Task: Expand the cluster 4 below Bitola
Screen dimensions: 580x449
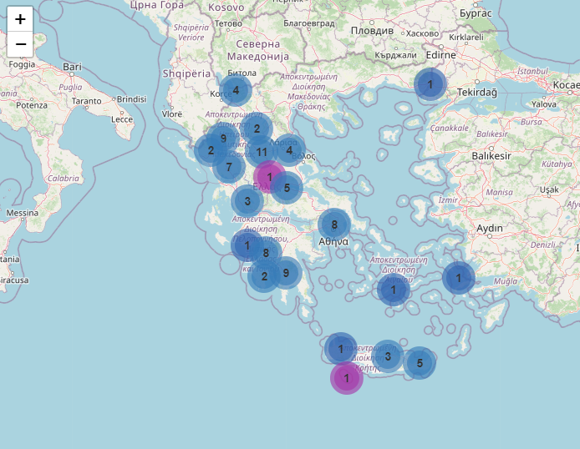Action: click(236, 90)
